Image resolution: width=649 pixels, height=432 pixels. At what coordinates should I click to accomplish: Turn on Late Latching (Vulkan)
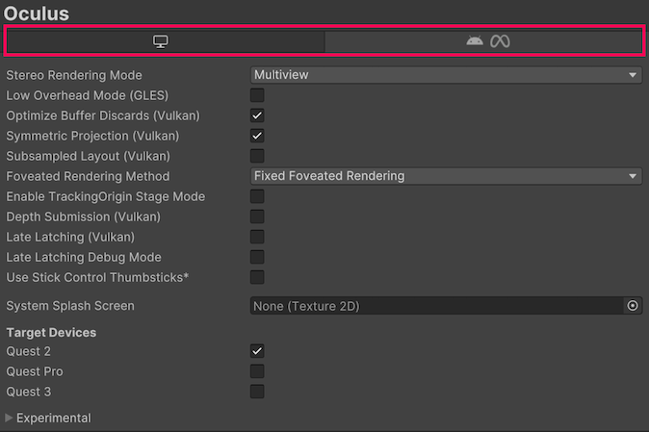[257, 237]
